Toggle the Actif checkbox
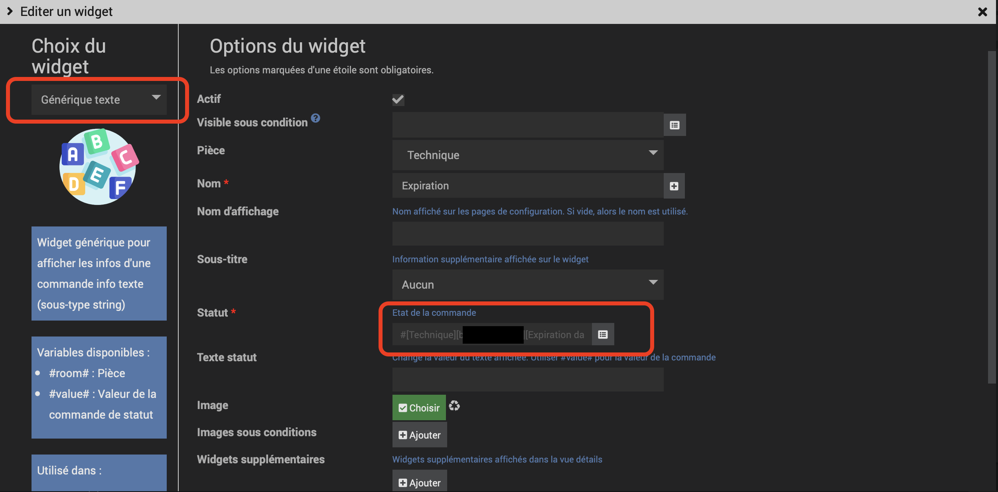This screenshot has height=492, width=998. pyautogui.click(x=398, y=99)
